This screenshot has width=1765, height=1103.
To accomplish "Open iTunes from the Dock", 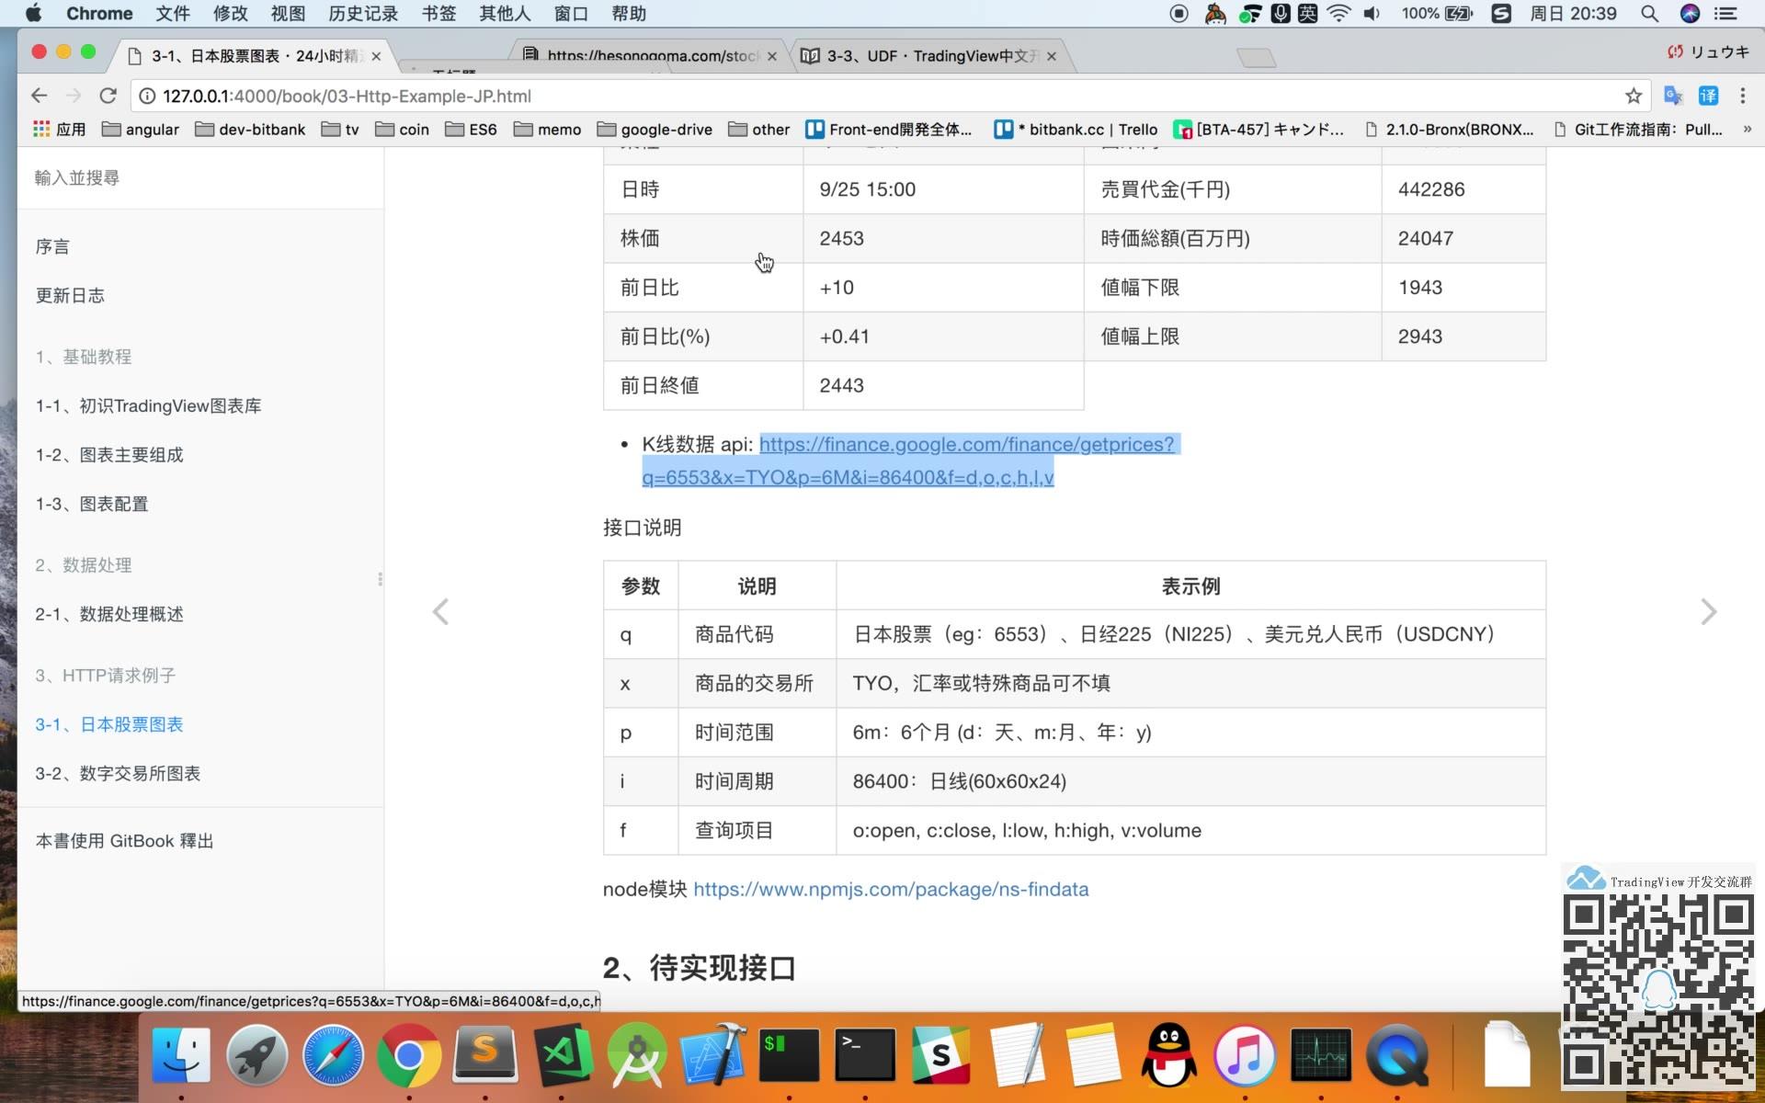I will coord(1244,1055).
